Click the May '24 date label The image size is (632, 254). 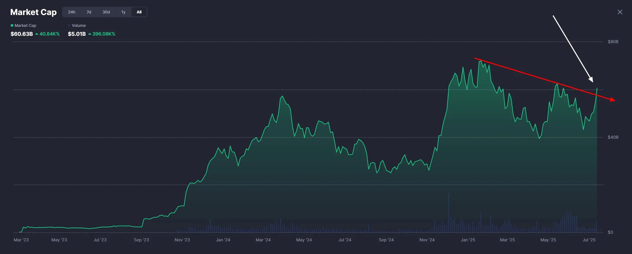click(304, 240)
